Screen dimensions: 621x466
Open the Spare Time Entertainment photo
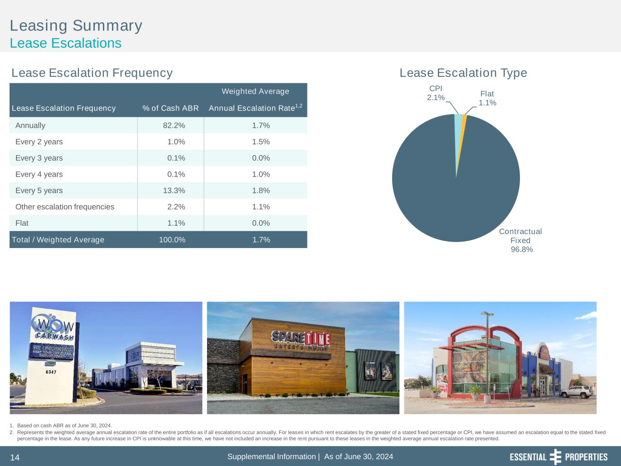click(x=303, y=358)
